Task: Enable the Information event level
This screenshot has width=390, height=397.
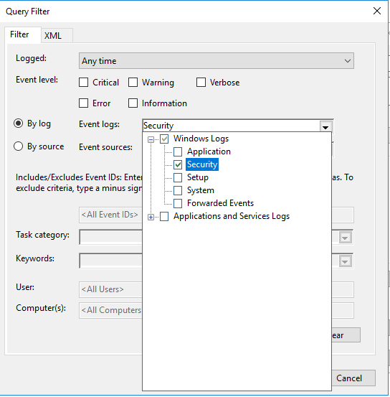Action: tap(133, 103)
